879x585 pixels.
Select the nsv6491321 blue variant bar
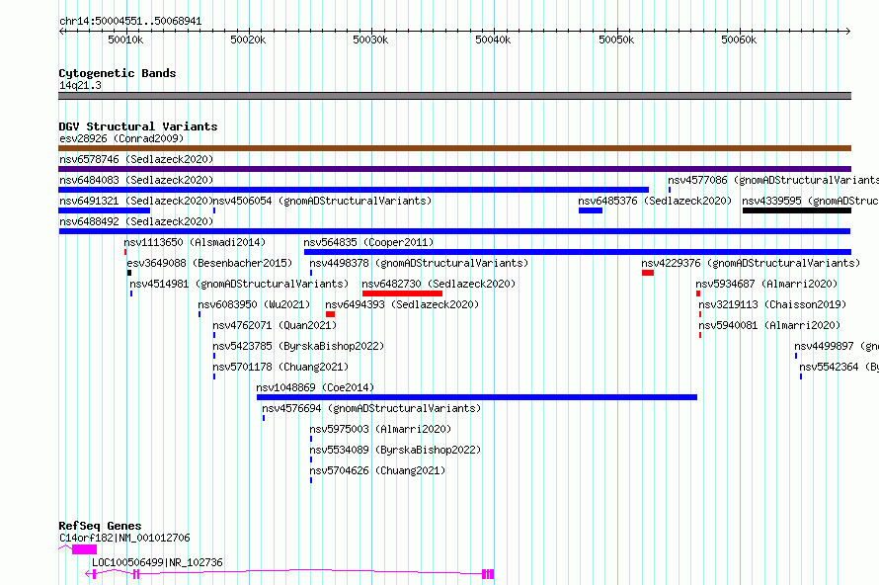(105, 210)
